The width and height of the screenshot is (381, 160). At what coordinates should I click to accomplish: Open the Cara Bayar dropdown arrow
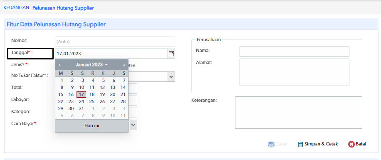point(134,125)
